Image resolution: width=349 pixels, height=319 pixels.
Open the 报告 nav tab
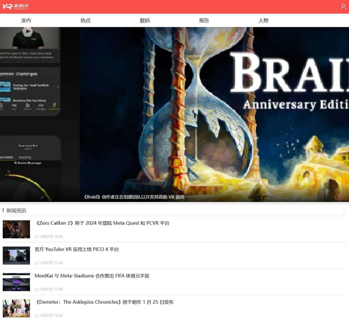click(x=204, y=21)
